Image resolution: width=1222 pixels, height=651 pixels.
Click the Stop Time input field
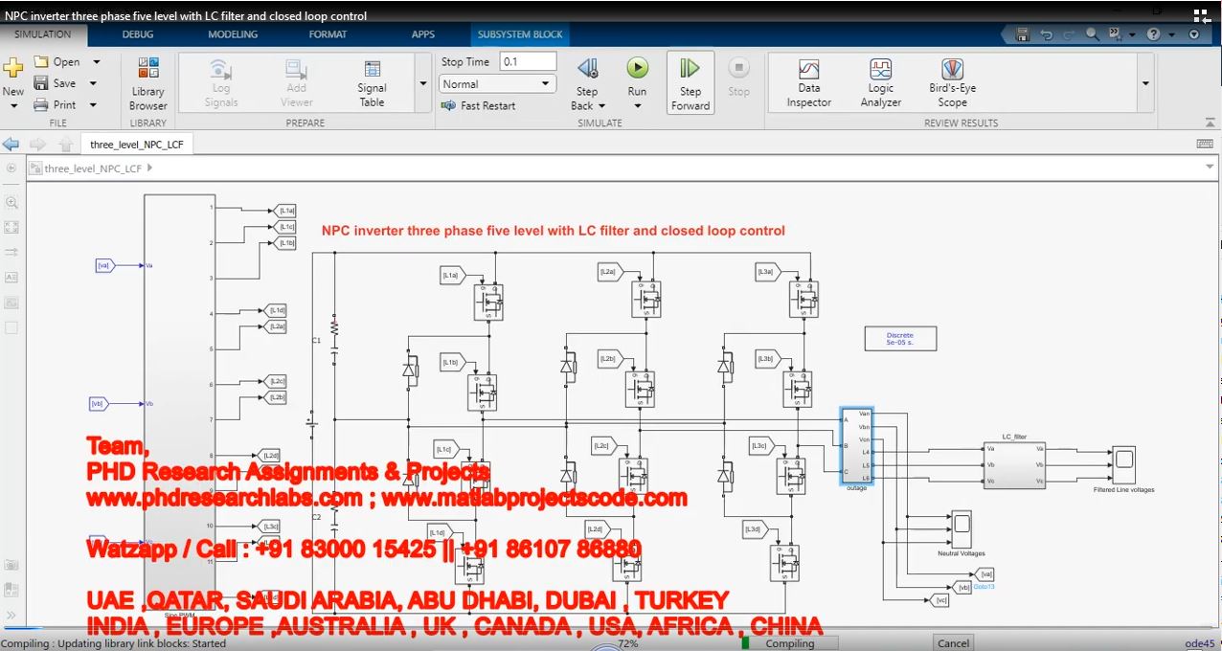click(528, 61)
